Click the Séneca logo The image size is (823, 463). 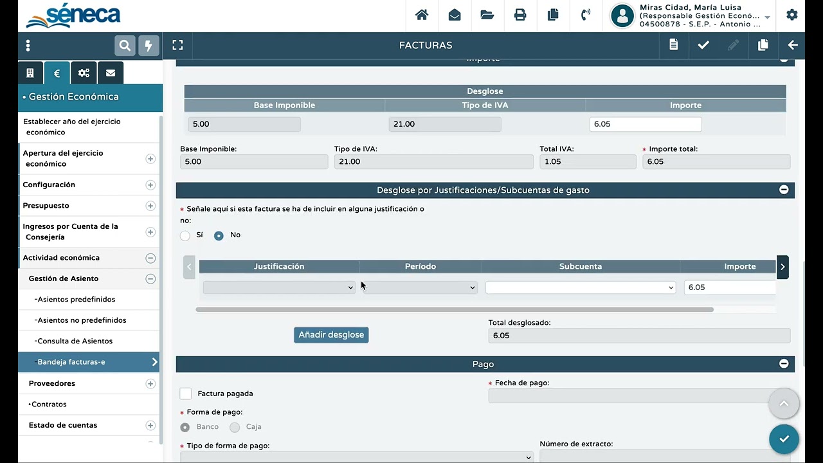(73, 16)
